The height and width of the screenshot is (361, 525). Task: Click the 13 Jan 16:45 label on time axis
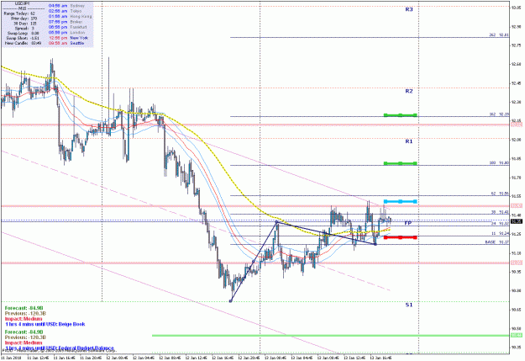point(381,358)
